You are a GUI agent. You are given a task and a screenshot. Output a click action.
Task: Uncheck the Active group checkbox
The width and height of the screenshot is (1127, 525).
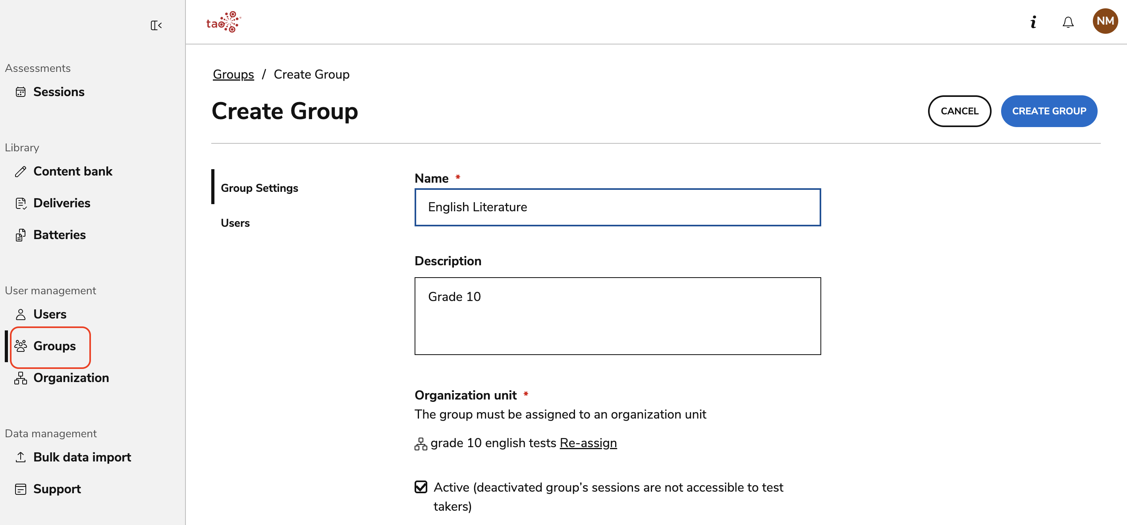point(421,487)
